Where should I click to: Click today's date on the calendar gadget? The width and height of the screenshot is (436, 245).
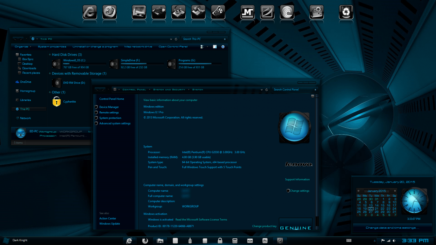[371, 208]
